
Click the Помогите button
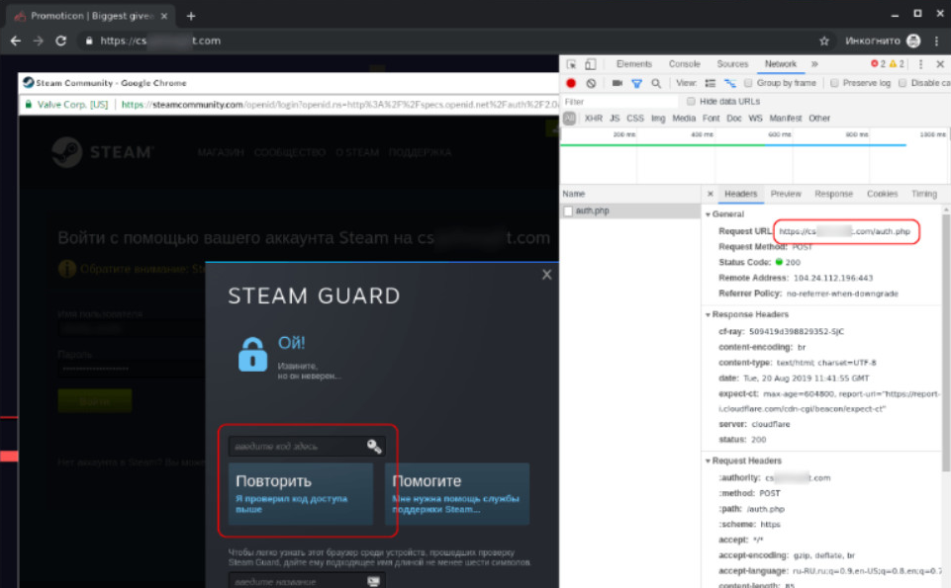[457, 494]
